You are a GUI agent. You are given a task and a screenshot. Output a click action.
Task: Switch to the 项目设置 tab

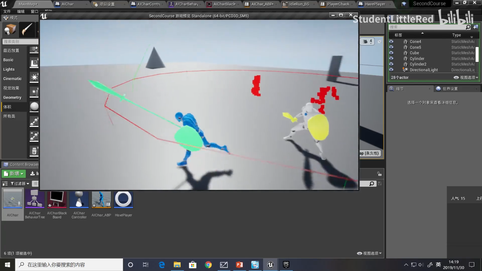click(x=107, y=4)
